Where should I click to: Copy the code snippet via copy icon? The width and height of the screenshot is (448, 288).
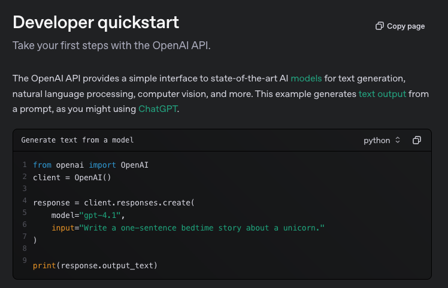[x=417, y=140]
